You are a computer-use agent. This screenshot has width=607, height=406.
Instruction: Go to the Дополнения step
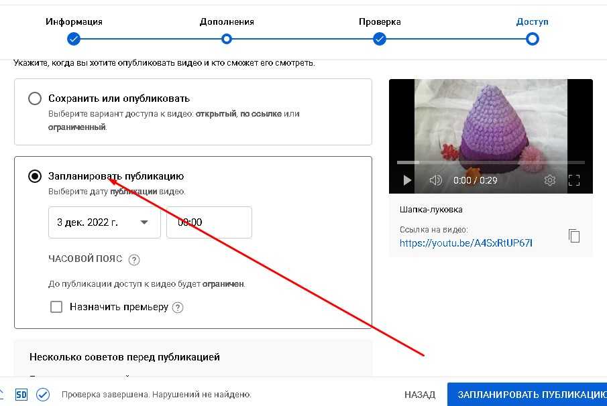(227, 39)
